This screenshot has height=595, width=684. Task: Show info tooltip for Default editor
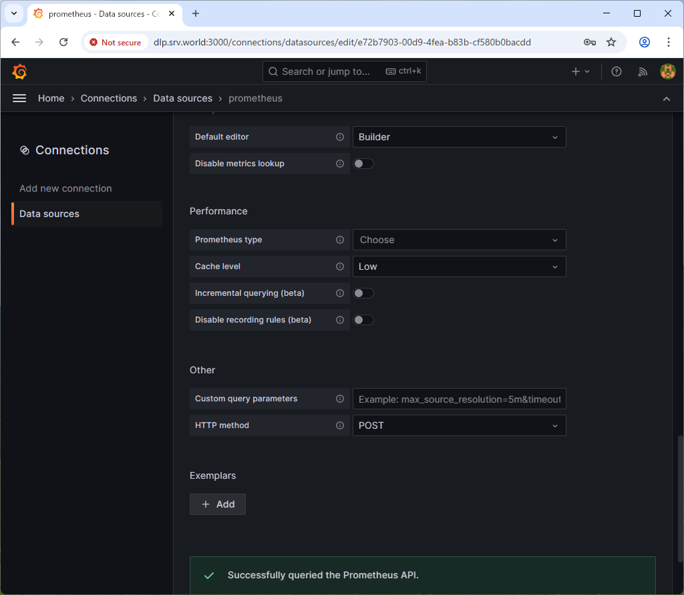[x=340, y=137]
